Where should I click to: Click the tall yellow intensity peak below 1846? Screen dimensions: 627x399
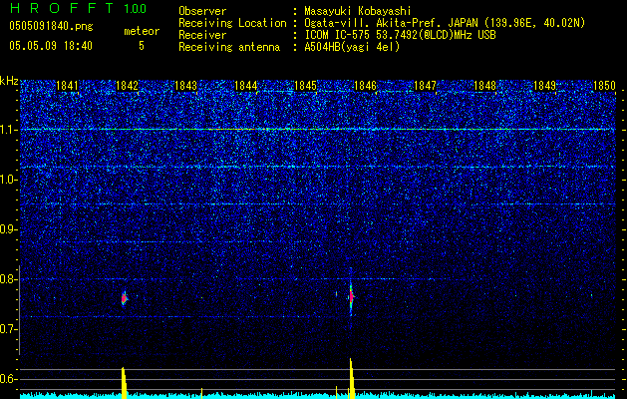352,378
